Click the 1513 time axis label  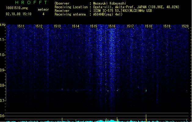coord(57,26)
